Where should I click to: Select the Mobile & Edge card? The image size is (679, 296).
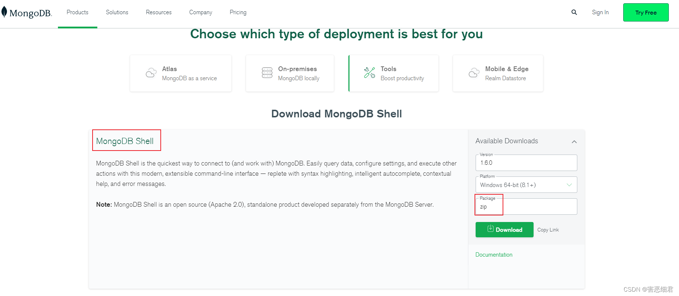point(498,73)
